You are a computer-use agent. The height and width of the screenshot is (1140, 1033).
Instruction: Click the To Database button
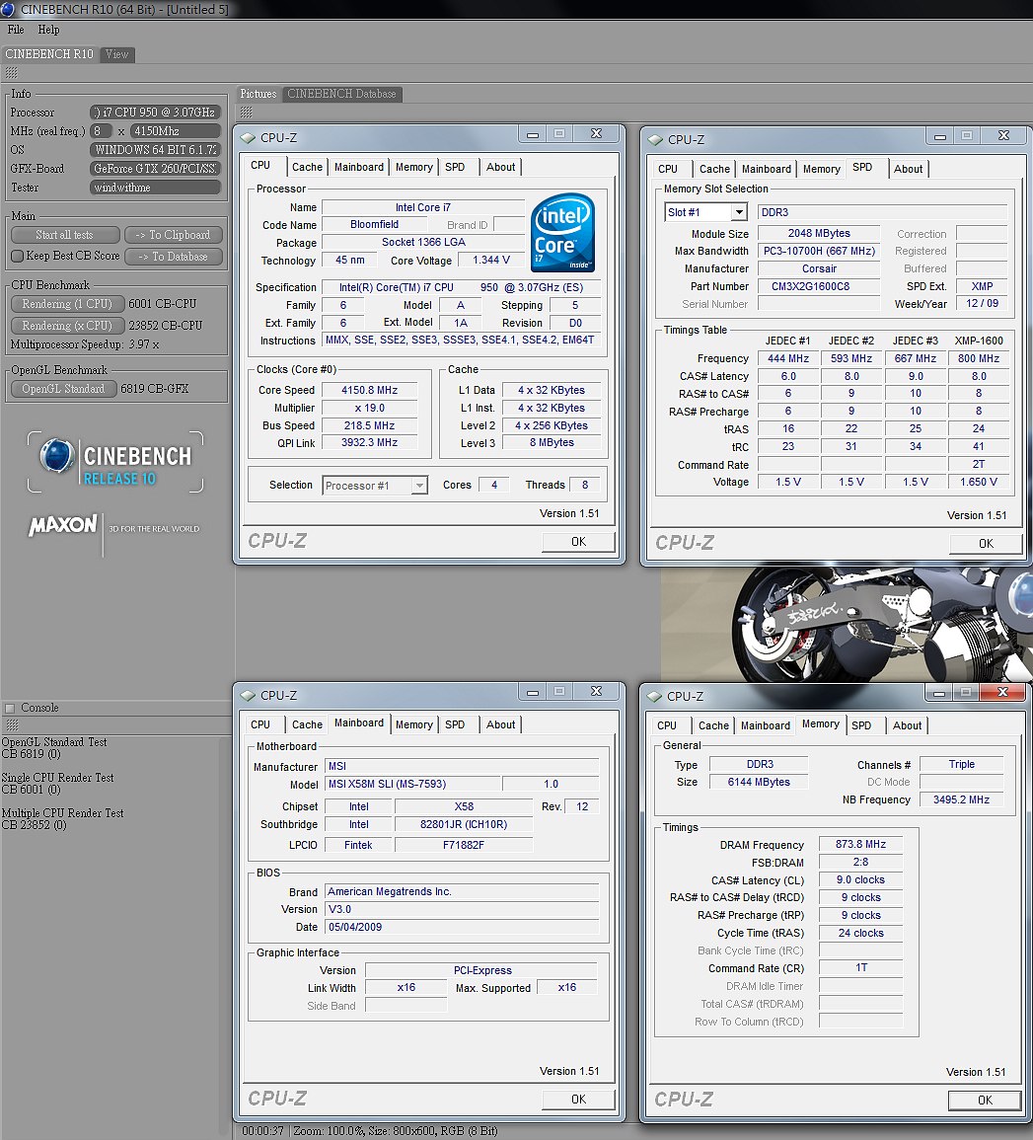click(x=173, y=257)
